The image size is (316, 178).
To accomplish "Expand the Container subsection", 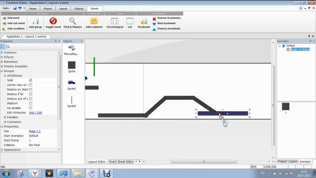I will [x=5, y=122].
